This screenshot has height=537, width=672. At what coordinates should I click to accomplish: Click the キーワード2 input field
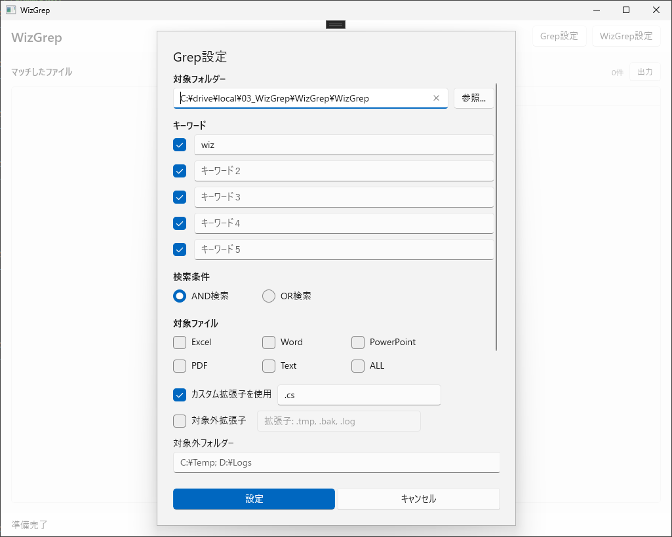coord(344,171)
